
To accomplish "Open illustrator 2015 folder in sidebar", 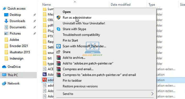I will [x=20, y=52].
